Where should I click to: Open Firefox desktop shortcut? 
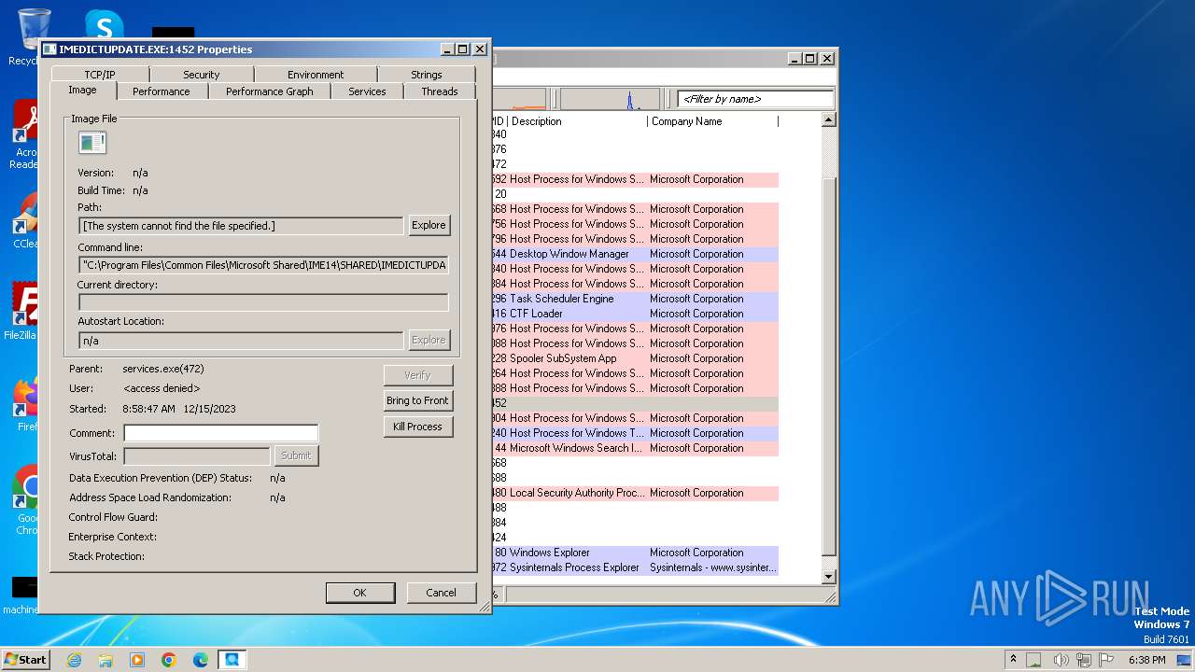pyautogui.click(x=26, y=405)
